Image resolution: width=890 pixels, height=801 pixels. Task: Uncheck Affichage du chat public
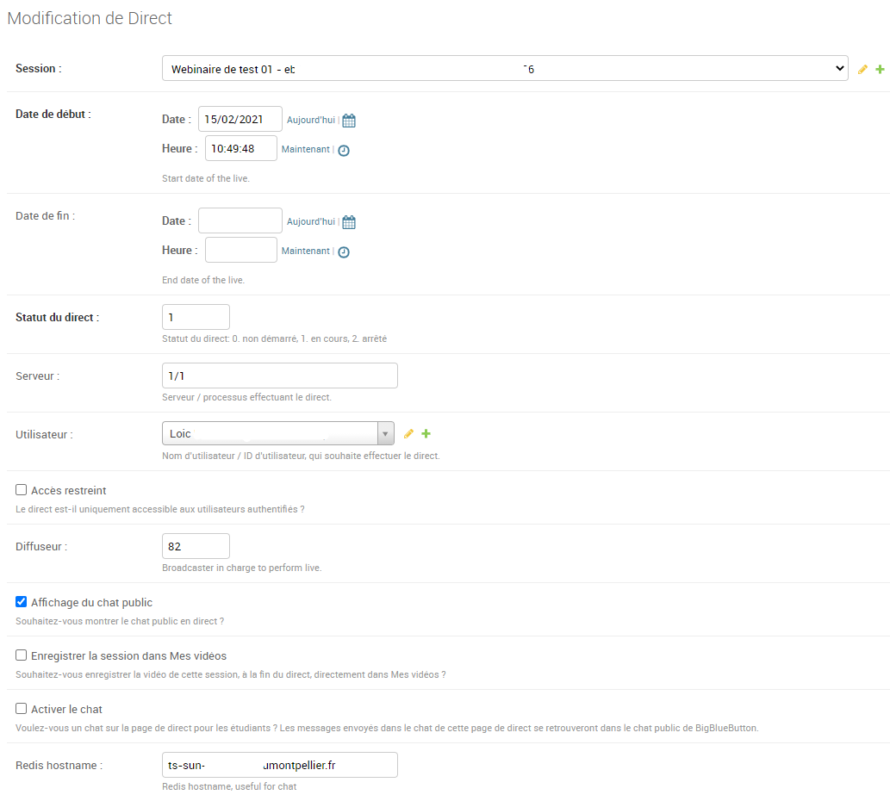pos(22,602)
